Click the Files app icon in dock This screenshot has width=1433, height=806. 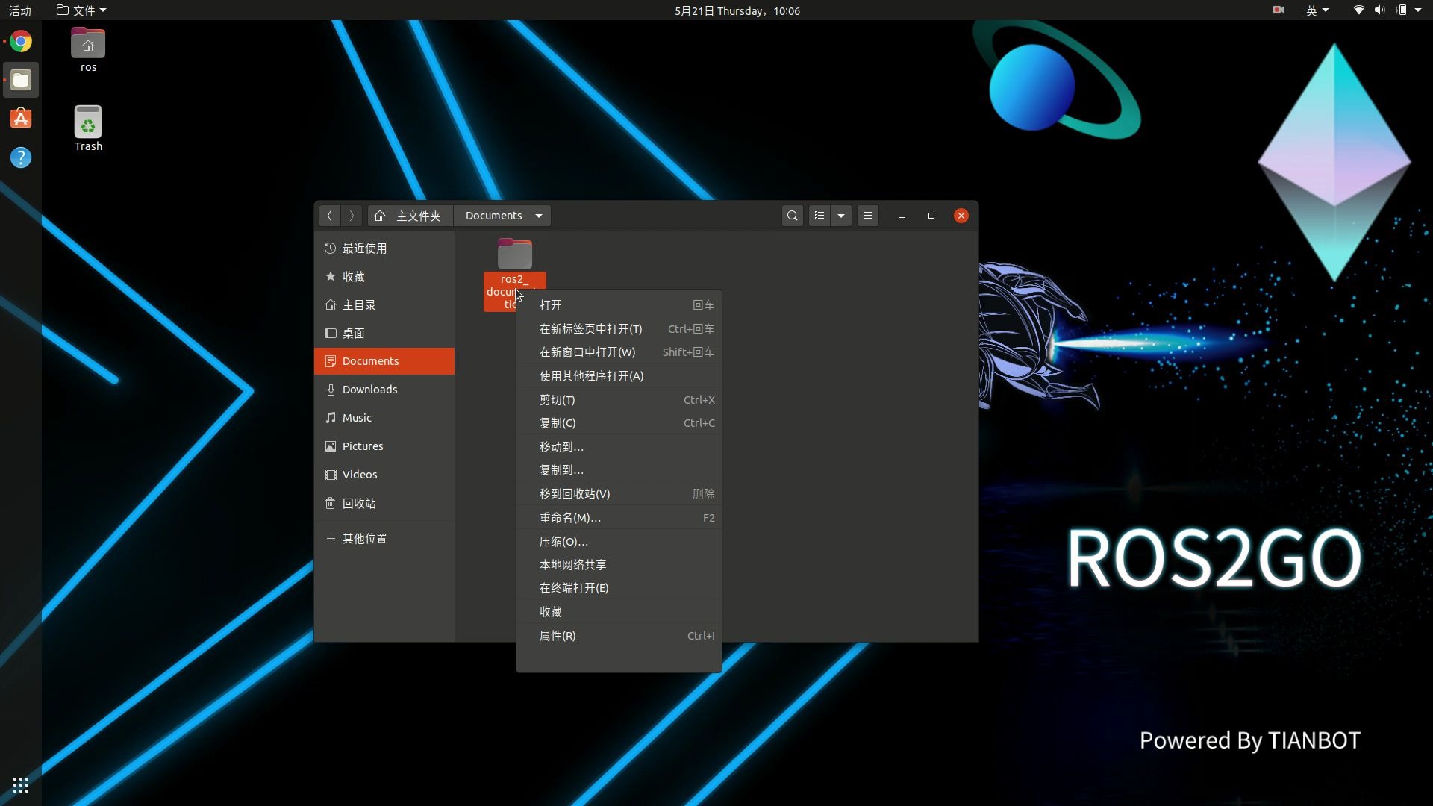click(21, 80)
